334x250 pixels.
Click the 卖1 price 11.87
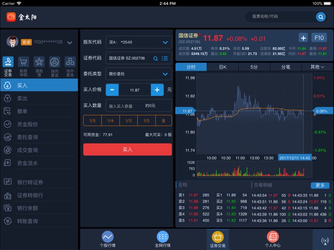pos(193,195)
